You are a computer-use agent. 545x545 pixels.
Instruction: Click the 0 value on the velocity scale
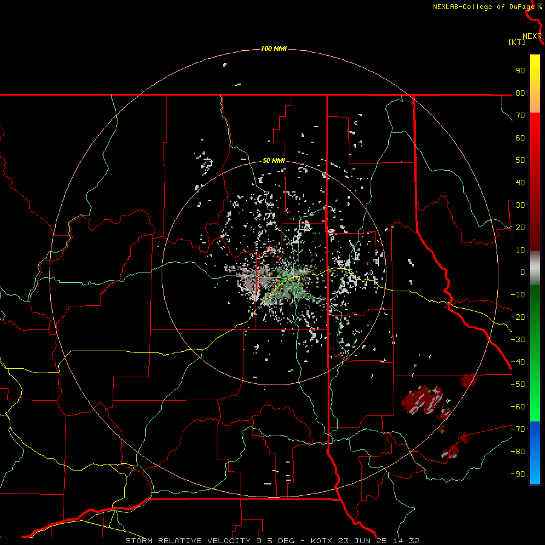coord(523,272)
